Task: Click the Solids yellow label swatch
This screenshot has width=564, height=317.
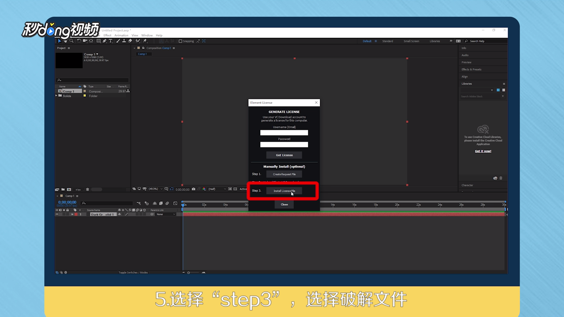Action: click(85, 96)
